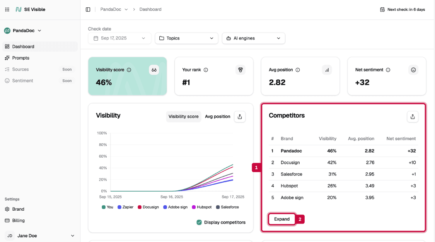
Task: Click the bar chart icon in Avg position card
Action: pos(327,70)
